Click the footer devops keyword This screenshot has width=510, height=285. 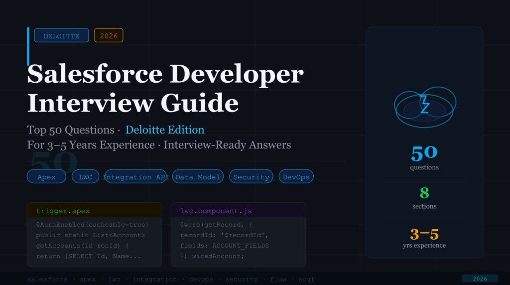[x=201, y=279]
